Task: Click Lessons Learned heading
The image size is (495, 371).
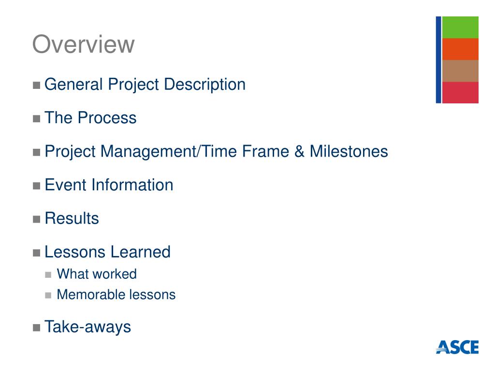Action: coord(107,252)
